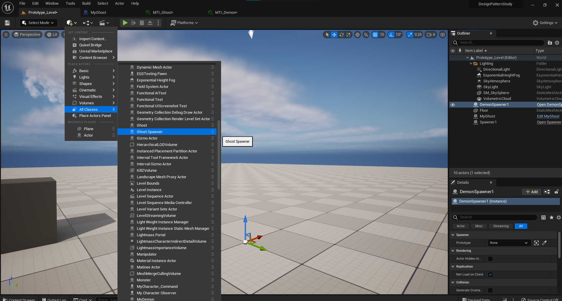562x301 pixels.
Task: Toggle lock on Details panel
Action: (x=556, y=192)
